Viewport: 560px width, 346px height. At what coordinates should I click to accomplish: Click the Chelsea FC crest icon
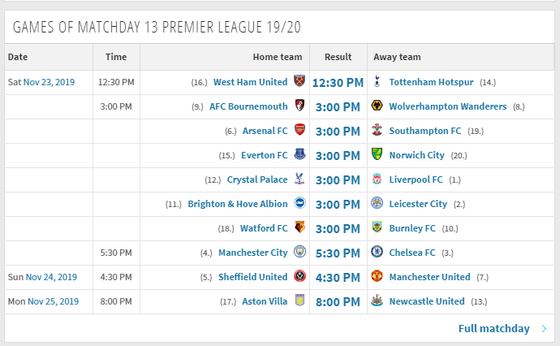pyautogui.click(x=377, y=252)
